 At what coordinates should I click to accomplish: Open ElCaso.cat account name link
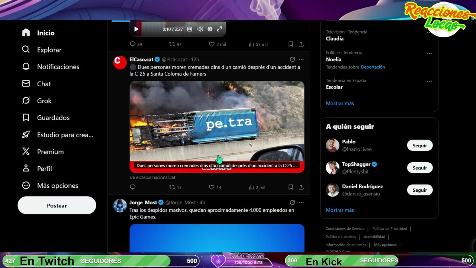coord(141,59)
